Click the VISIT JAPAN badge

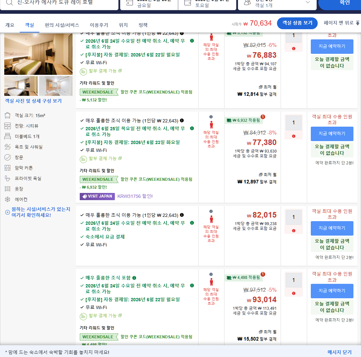(97, 196)
